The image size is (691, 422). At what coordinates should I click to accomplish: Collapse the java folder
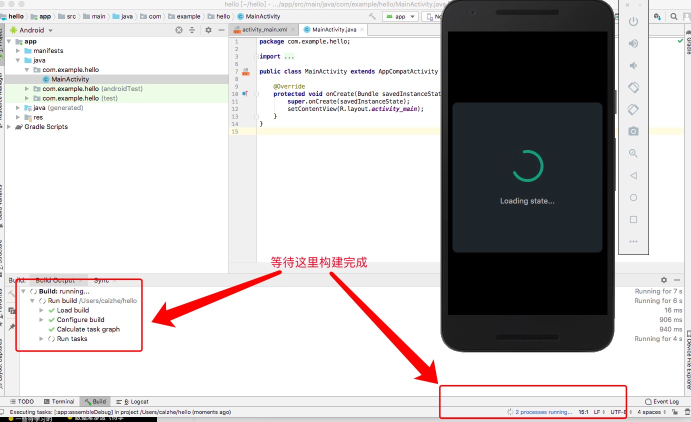[x=18, y=60]
